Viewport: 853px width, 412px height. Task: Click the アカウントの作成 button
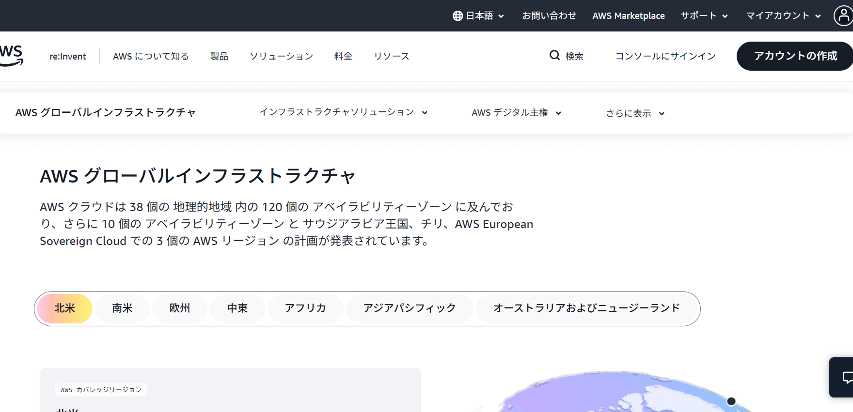(x=795, y=56)
